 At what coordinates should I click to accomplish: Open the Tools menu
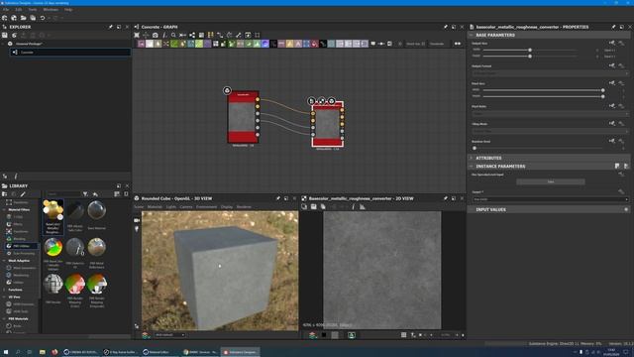pos(33,9)
